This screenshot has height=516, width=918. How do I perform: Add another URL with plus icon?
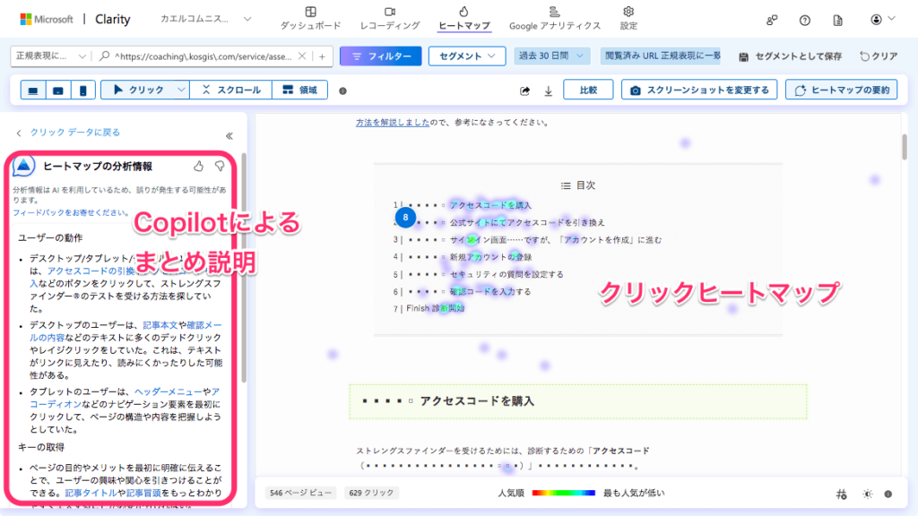coord(322,56)
